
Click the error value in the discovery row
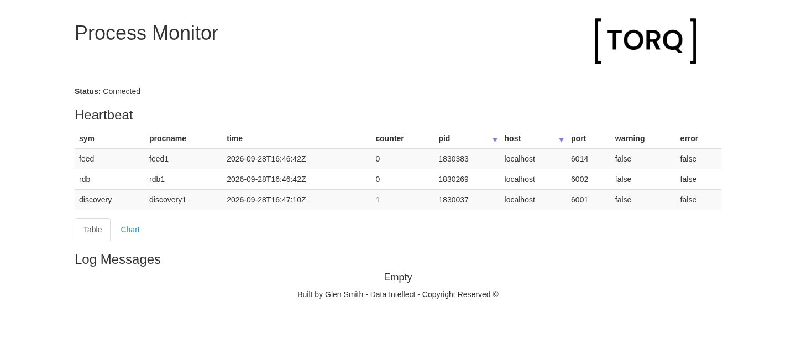[688, 200]
